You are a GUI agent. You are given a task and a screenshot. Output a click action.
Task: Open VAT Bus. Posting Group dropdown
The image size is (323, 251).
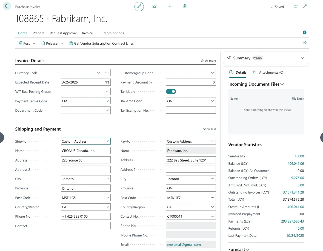[x=107, y=91]
